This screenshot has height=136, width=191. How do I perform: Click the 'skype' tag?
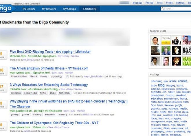point(53,93)
